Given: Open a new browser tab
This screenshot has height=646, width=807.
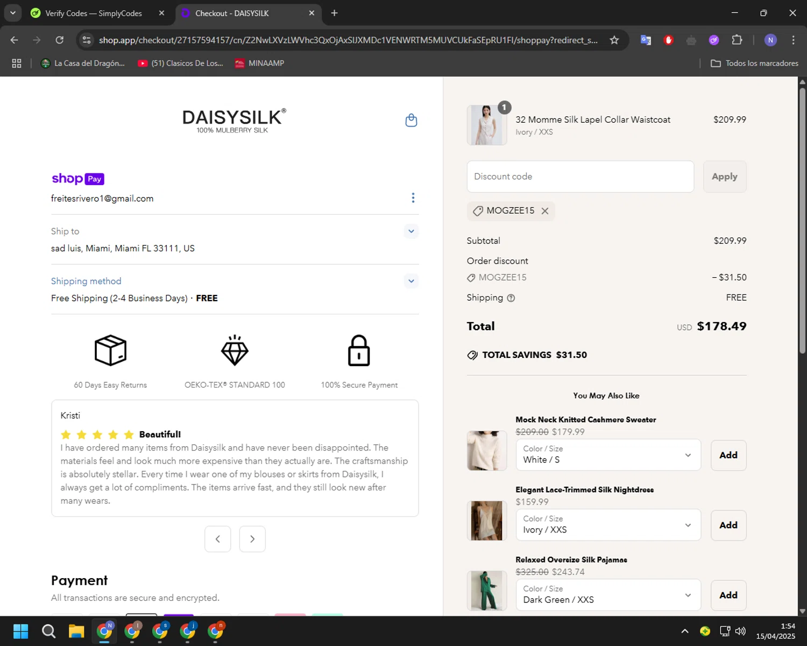Looking at the screenshot, I should pos(334,13).
